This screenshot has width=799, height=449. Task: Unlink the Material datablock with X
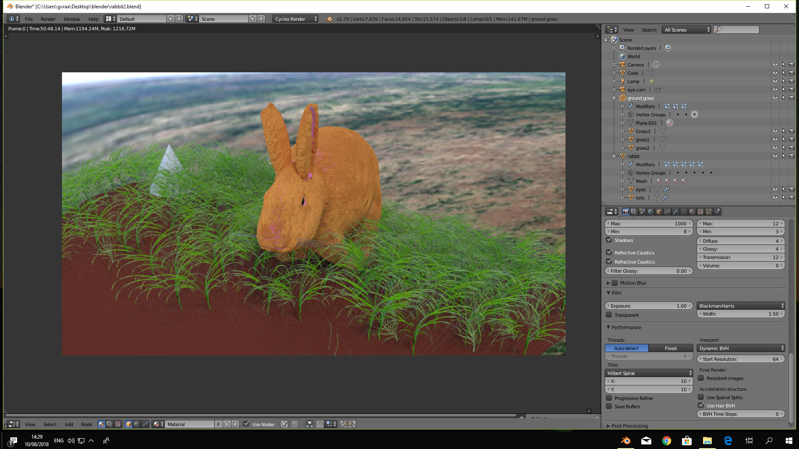pos(235,424)
